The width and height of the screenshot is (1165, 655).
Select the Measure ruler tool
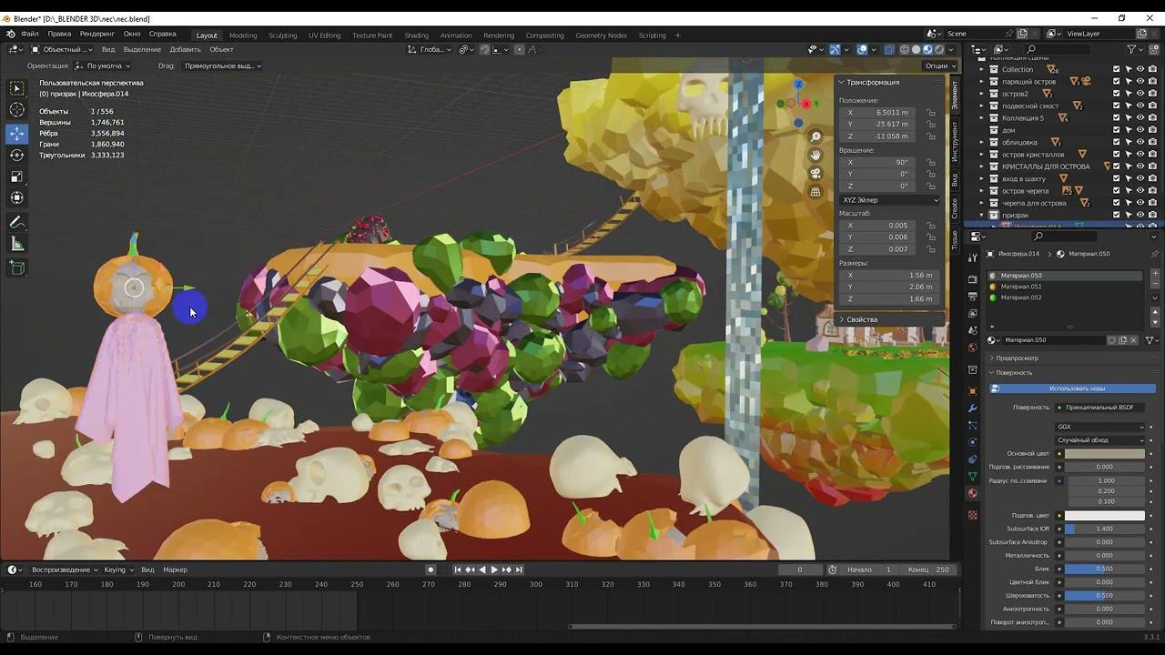(x=17, y=244)
